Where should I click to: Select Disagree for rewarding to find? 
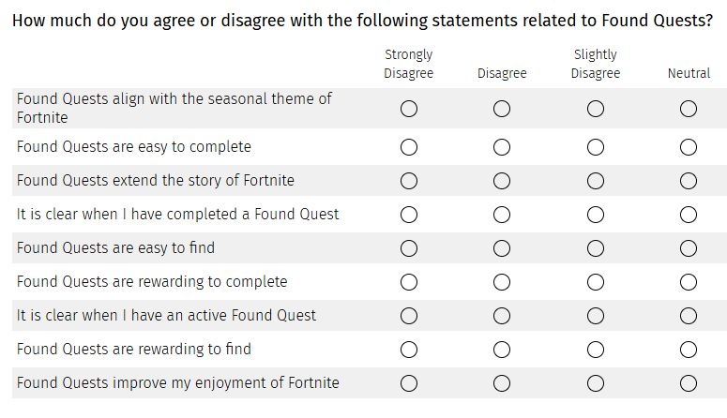coord(502,350)
